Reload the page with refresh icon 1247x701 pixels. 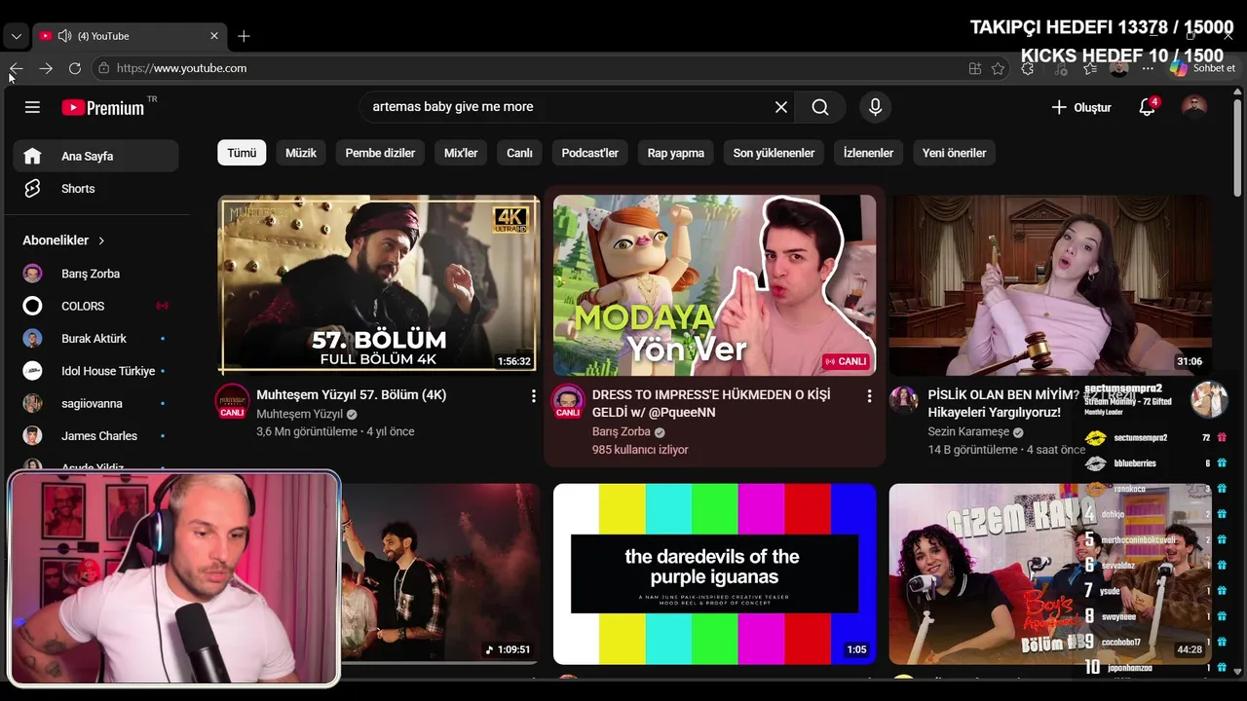75,68
